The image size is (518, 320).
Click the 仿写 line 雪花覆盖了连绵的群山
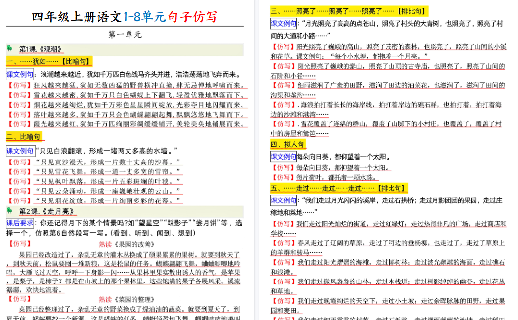[387, 129]
